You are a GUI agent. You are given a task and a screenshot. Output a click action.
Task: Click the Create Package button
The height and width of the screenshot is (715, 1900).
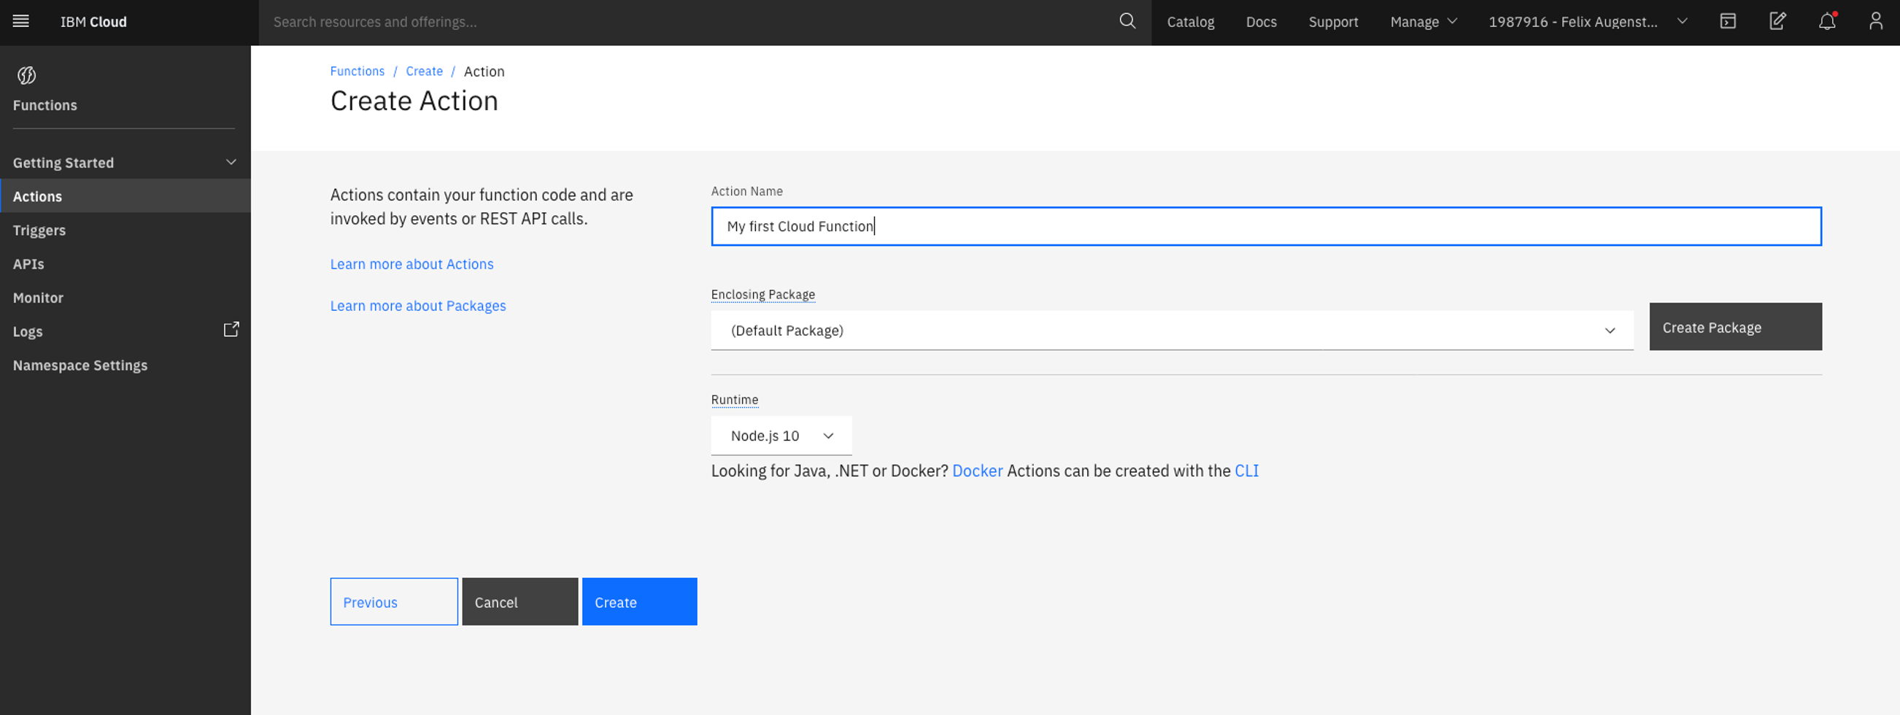point(1735,327)
